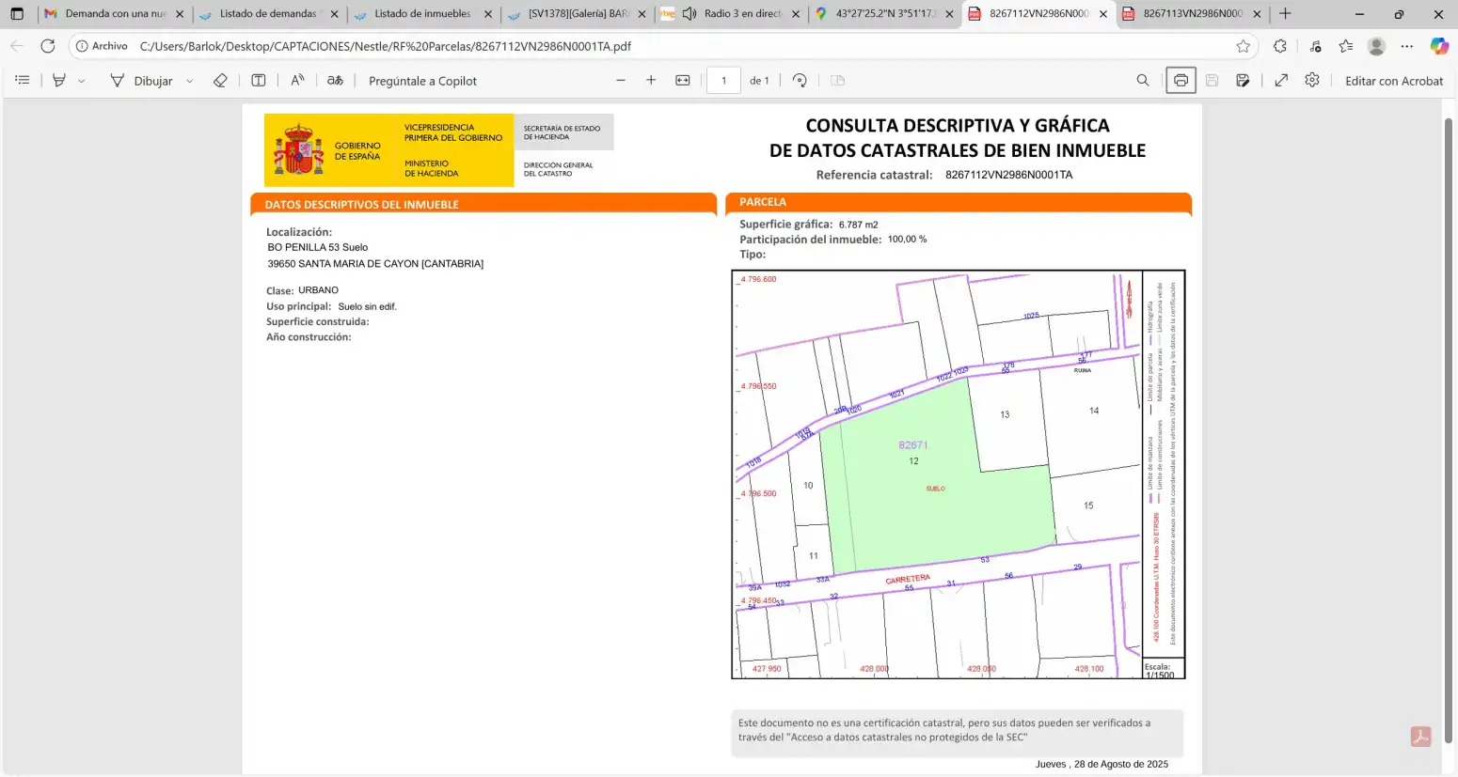The height and width of the screenshot is (777, 1458).
Task: Click the Acrobat icon at page bottom
Action: [x=1420, y=737]
